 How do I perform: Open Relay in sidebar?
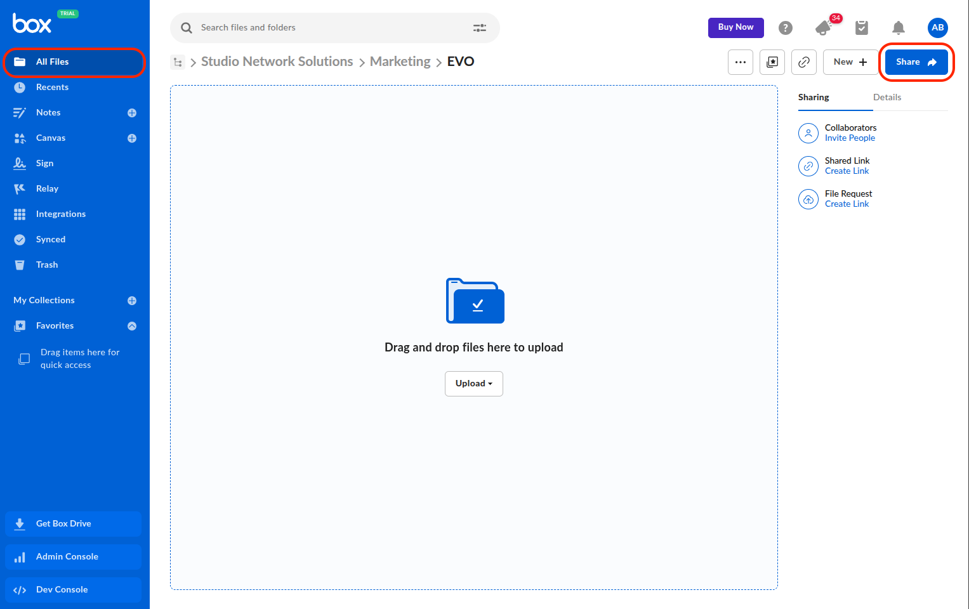click(47, 188)
